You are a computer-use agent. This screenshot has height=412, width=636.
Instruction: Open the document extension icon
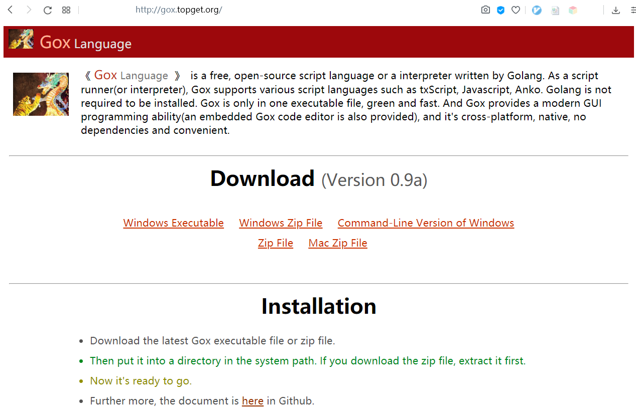coord(555,10)
